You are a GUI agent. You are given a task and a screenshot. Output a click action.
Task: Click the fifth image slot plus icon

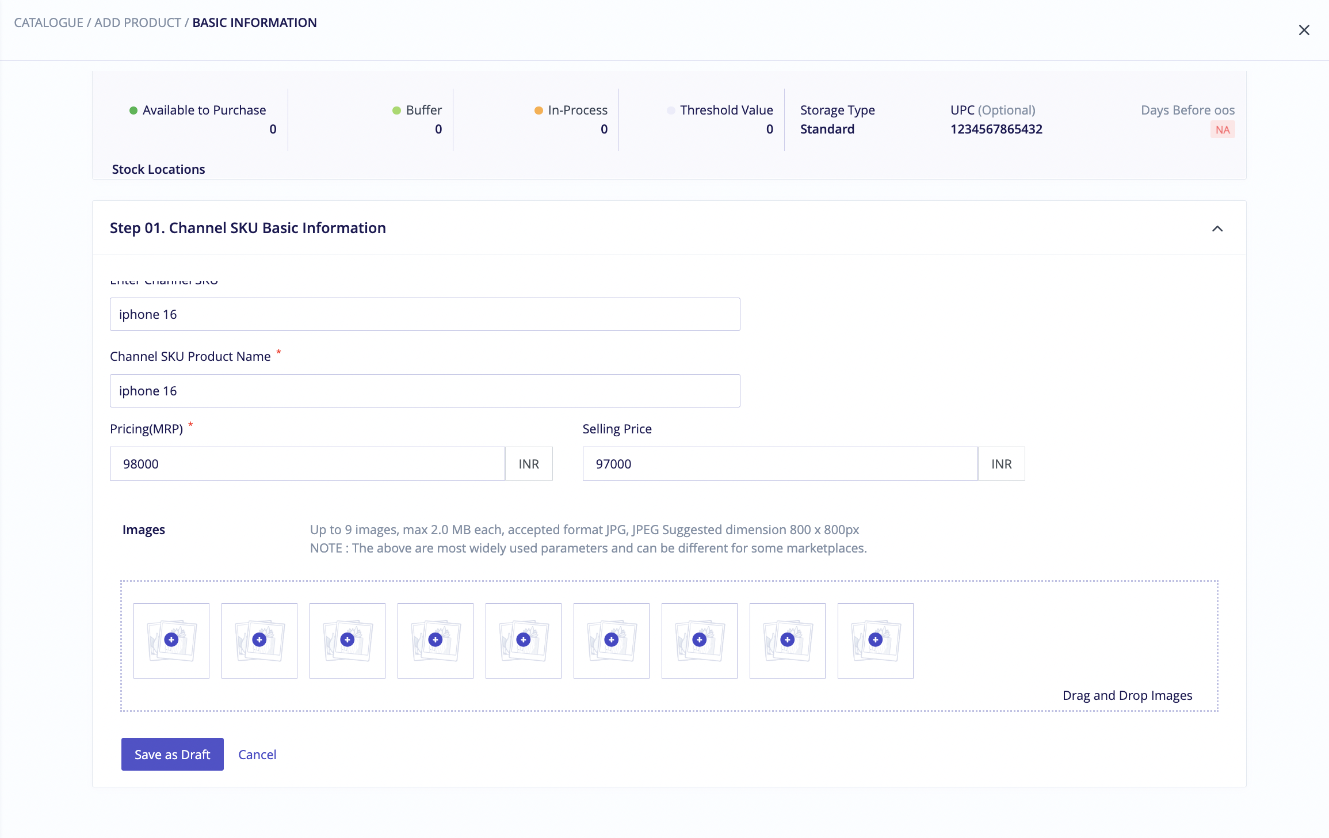(x=523, y=641)
